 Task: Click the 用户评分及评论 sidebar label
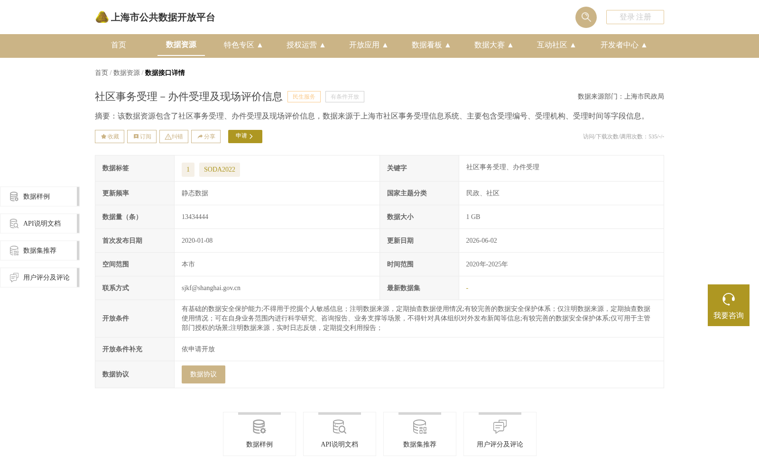[x=46, y=278]
